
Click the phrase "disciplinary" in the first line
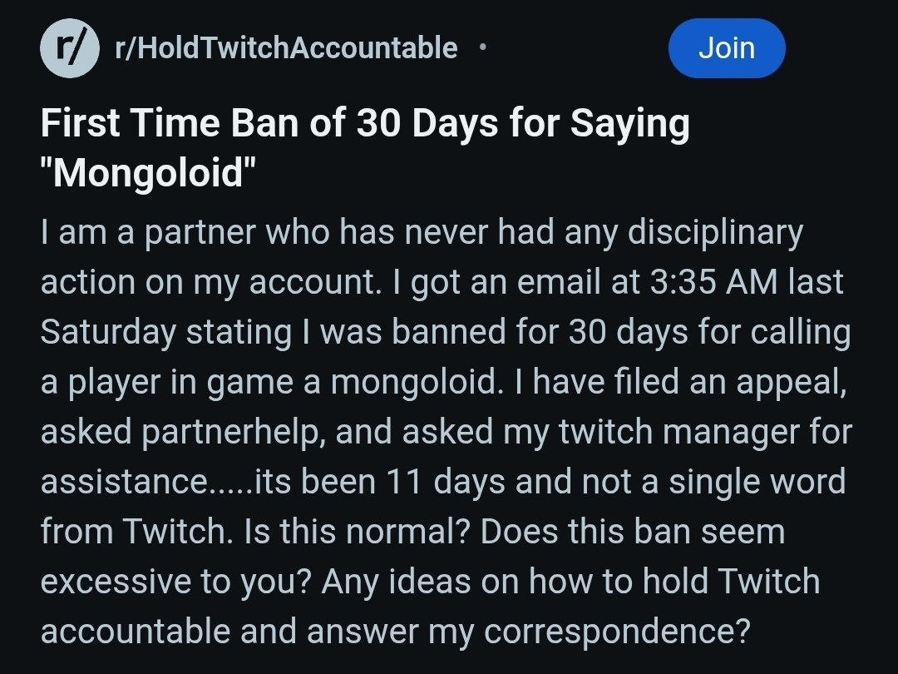pos(715,232)
